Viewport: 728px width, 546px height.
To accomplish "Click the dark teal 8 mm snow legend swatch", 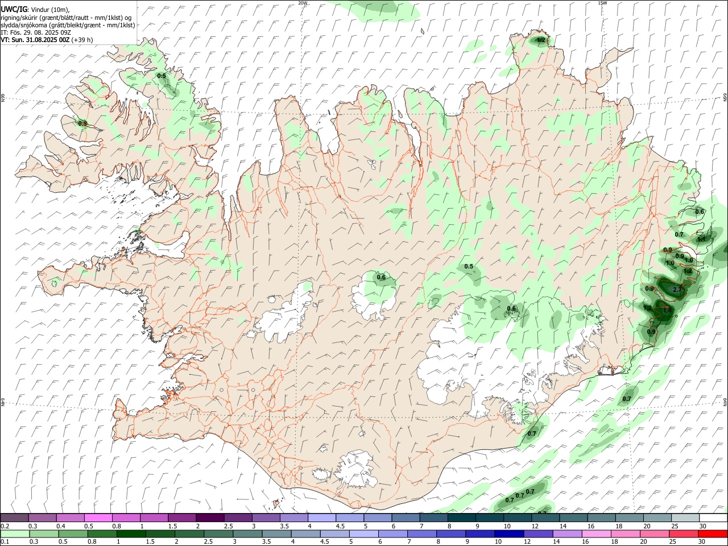I will click(462, 518).
